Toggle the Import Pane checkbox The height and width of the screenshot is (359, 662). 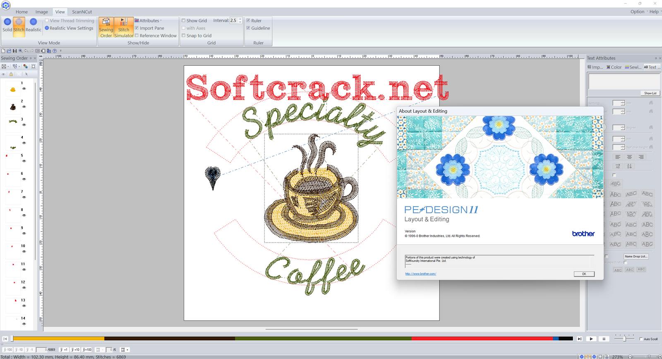tap(137, 28)
